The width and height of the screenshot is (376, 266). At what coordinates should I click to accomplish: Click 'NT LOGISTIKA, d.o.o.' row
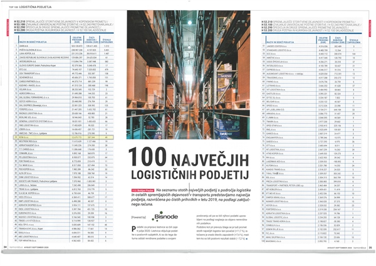[311, 149]
